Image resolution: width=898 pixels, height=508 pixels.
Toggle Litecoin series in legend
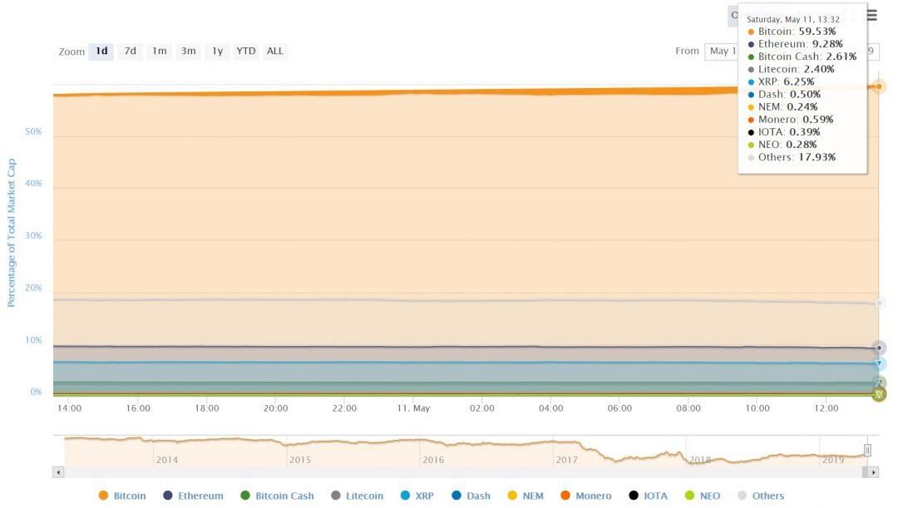click(x=358, y=496)
